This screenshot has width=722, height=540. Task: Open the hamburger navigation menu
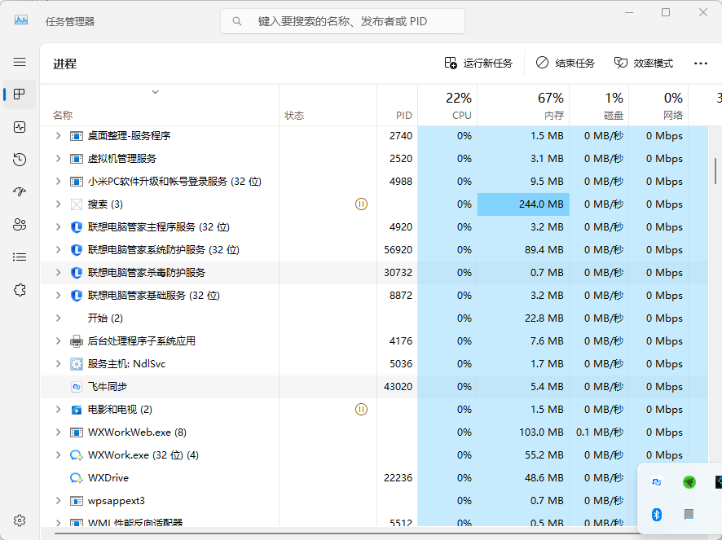click(20, 62)
